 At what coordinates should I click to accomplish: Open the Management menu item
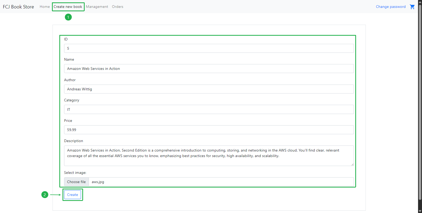coord(97,7)
